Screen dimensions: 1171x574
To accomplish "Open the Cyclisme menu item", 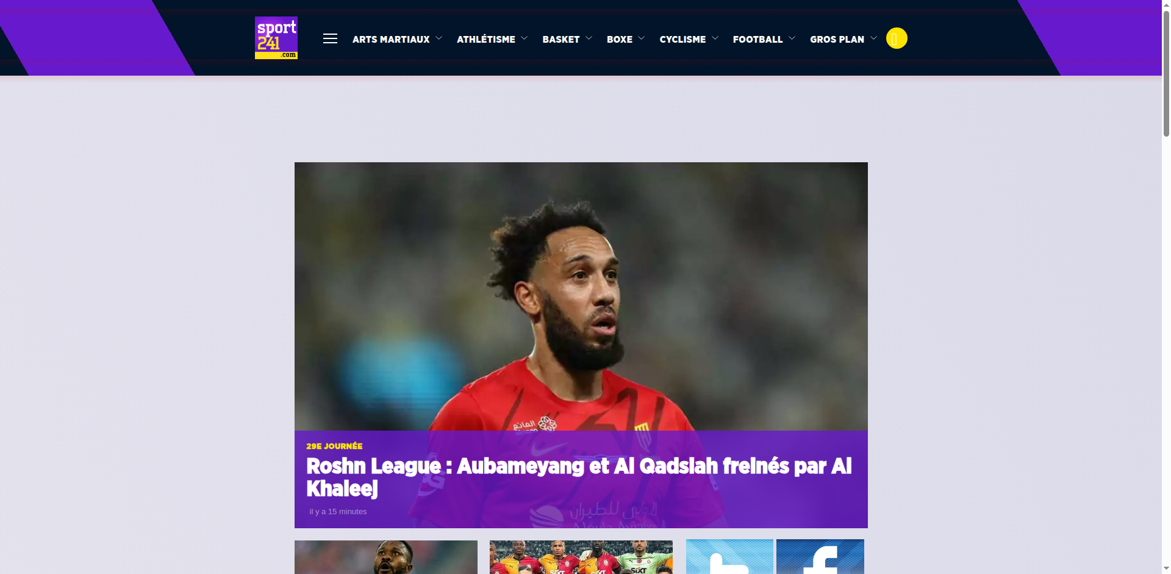I will [x=682, y=39].
